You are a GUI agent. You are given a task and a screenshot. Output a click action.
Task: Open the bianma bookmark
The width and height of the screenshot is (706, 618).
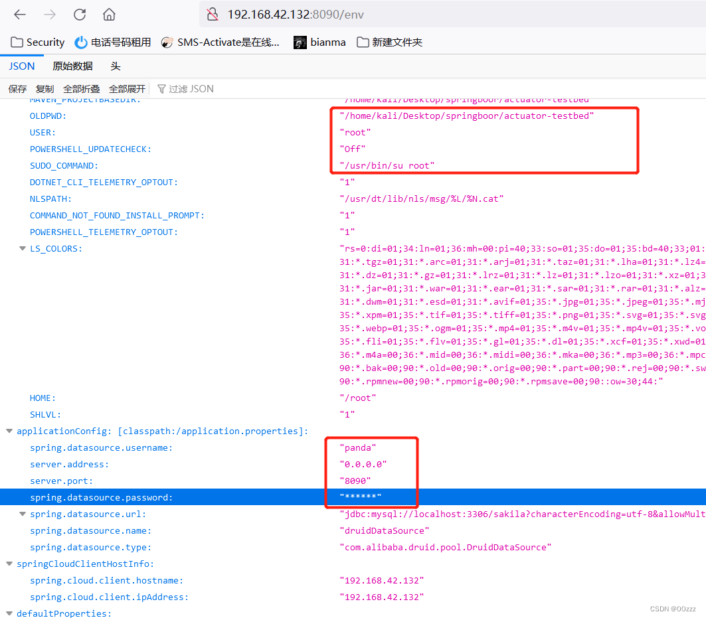[x=319, y=42]
